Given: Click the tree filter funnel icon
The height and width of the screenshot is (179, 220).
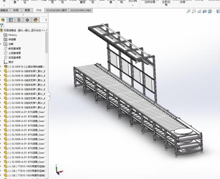Looking at the screenshot, I should pos(1,26).
